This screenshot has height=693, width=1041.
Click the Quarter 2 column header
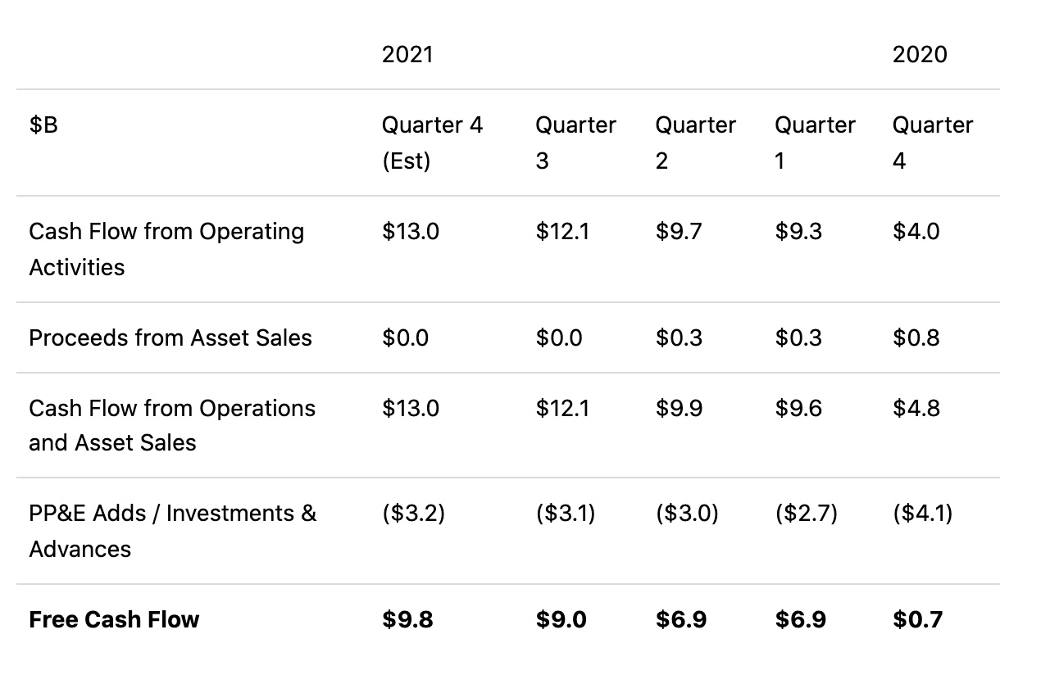coord(695,143)
